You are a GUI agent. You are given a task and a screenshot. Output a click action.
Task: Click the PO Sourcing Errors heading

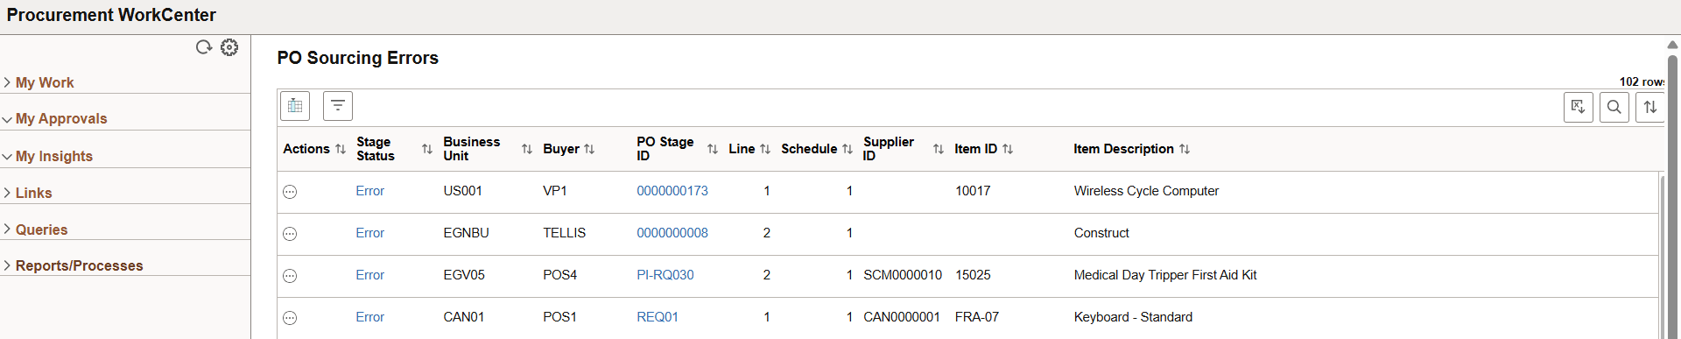point(358,58)
